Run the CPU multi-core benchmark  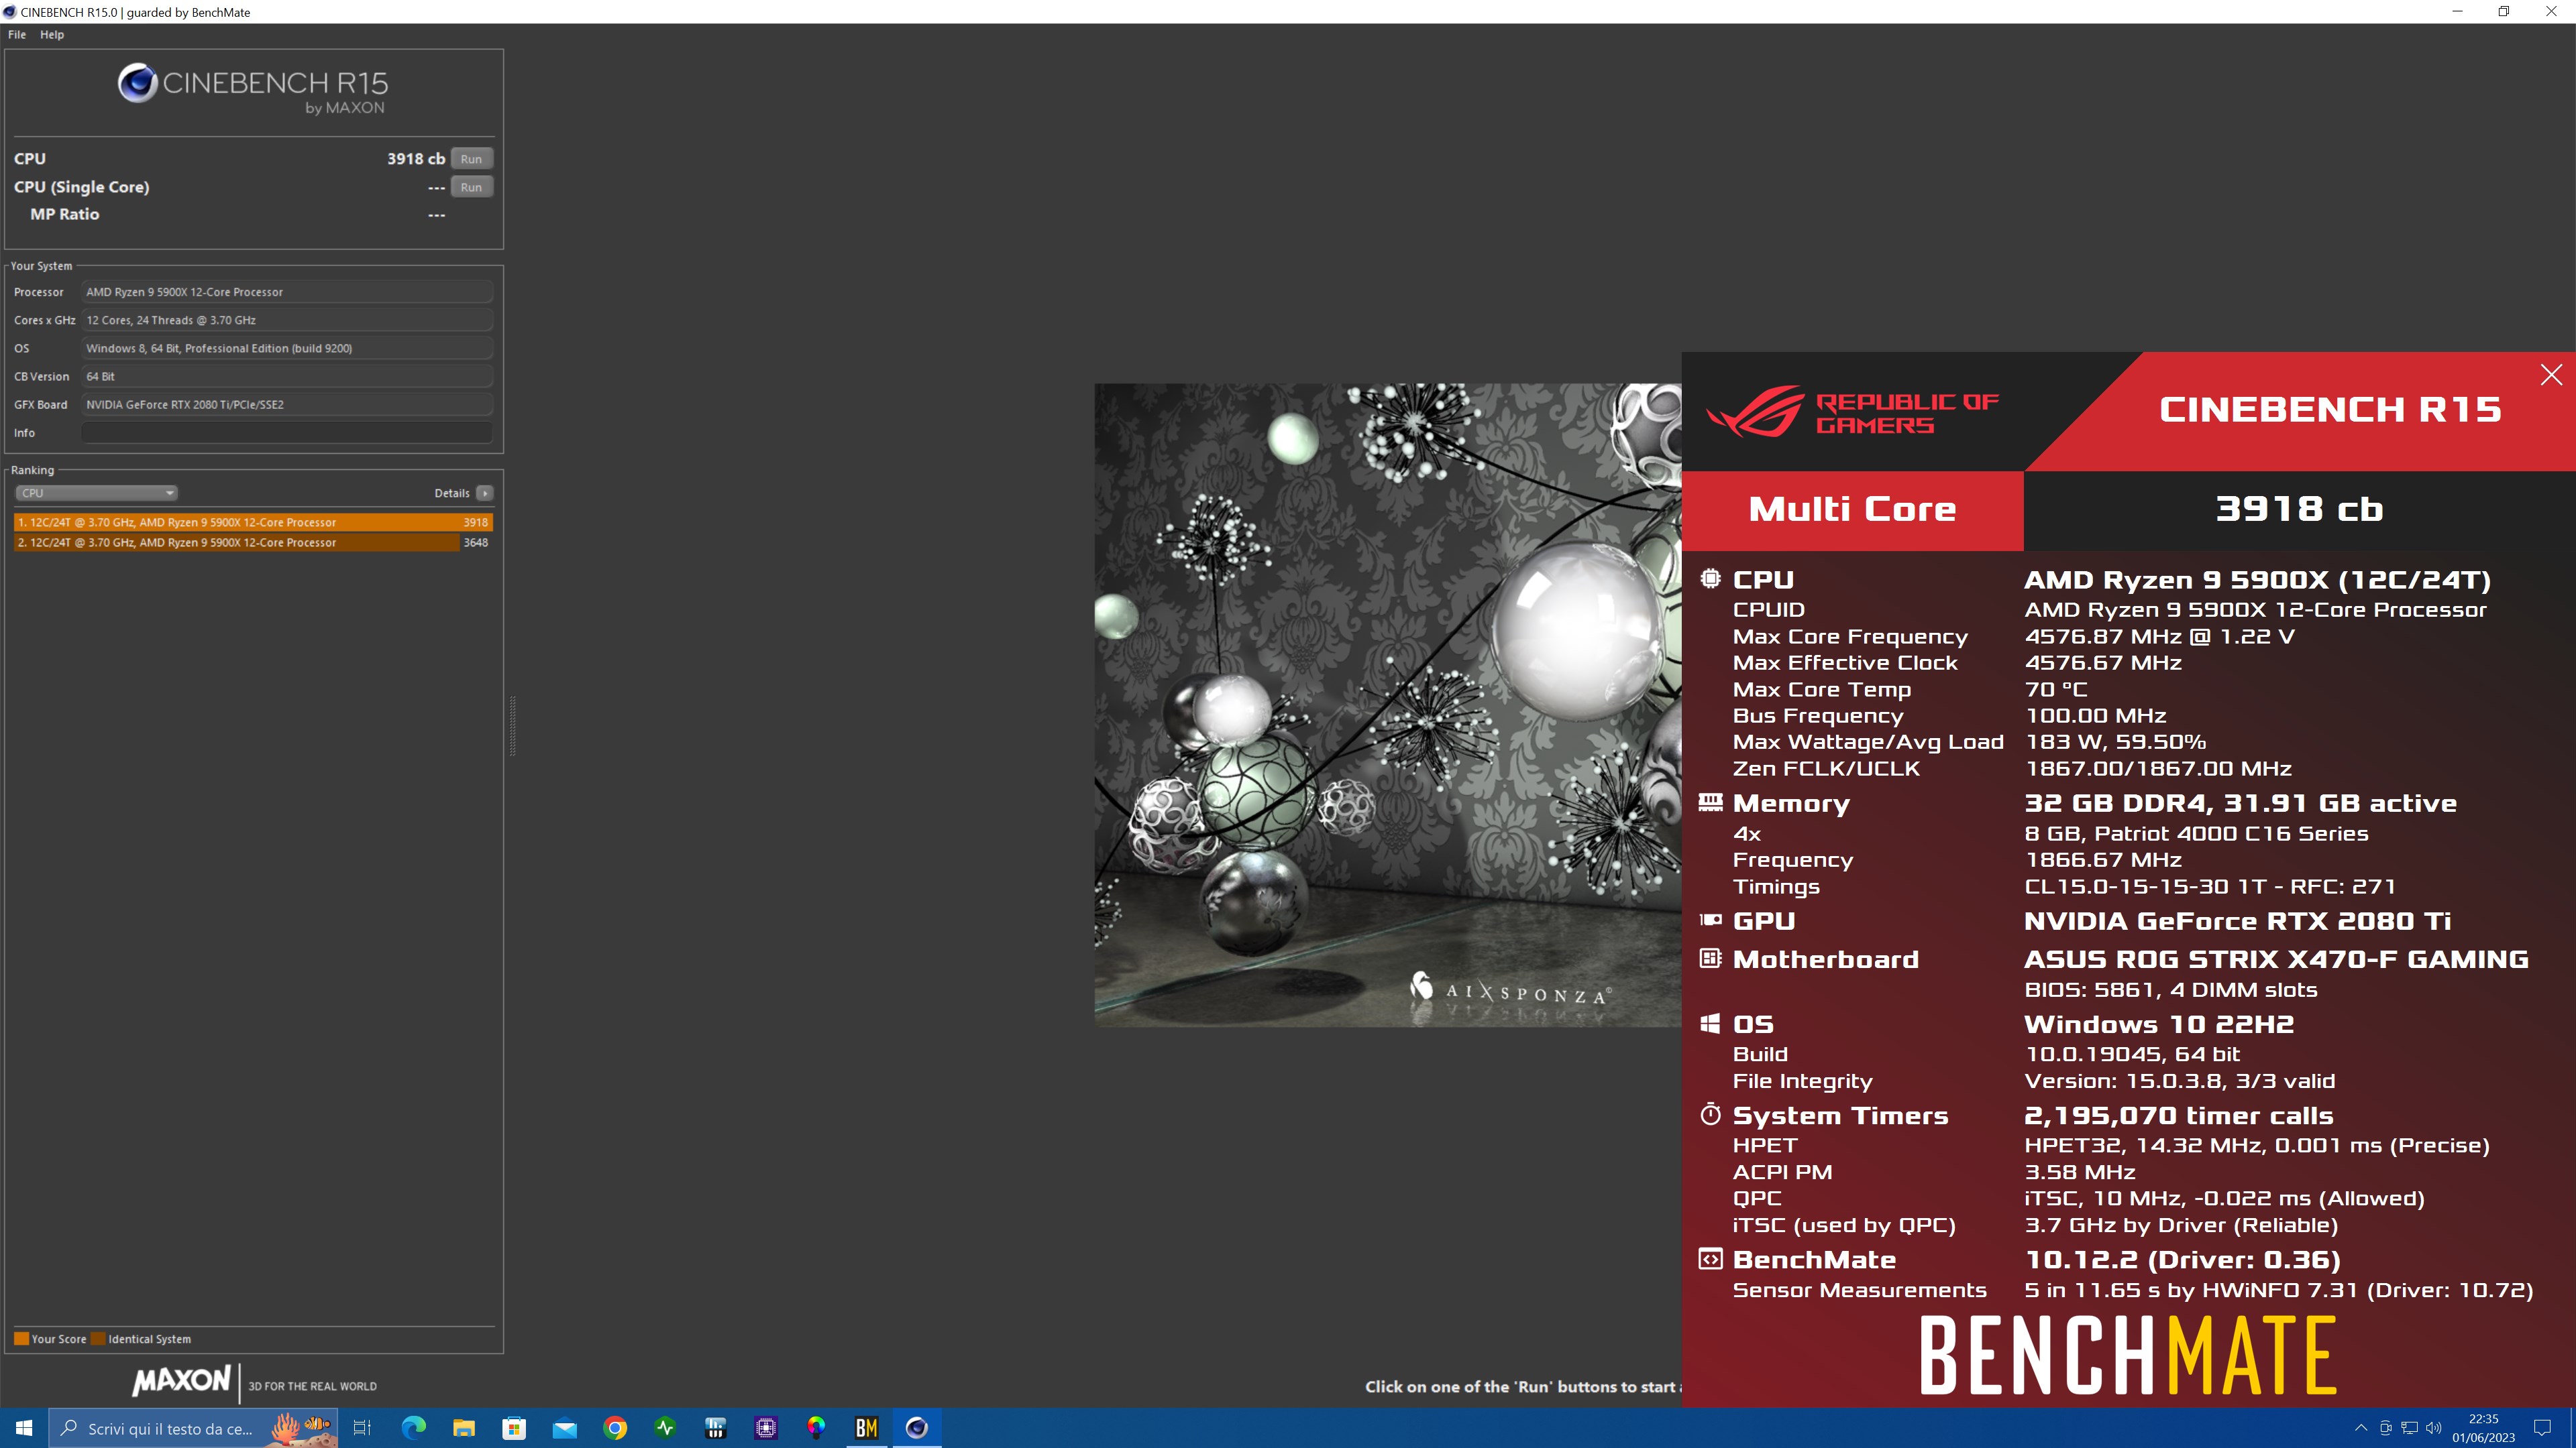point(471,159)
